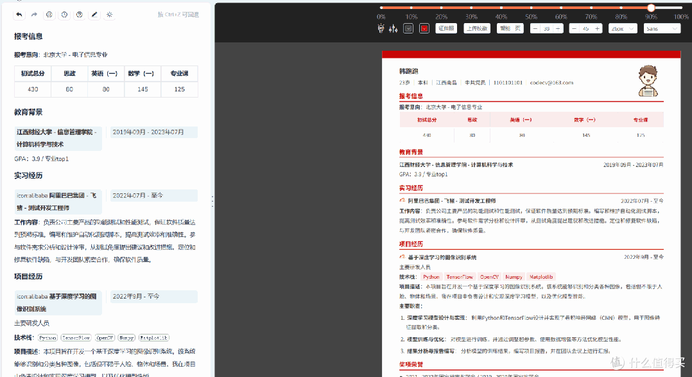The width and height of the screenshot is (692, 377).
Task: Toggle the sun light-mode icon
Action: [109, 15]
